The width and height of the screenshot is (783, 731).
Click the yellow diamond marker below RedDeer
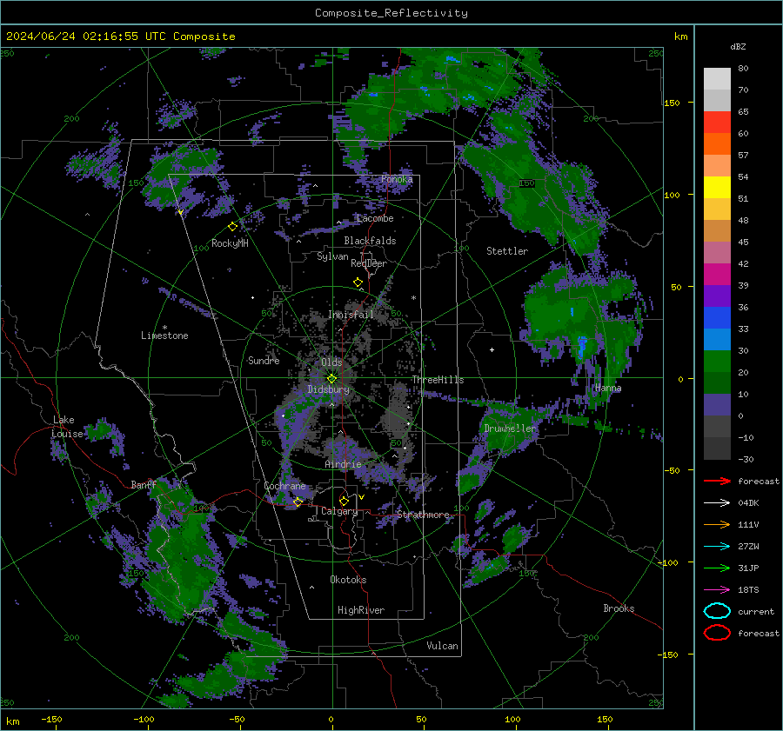(358, 282)
